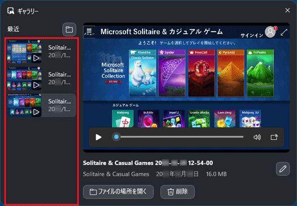Click the Bubble casual game tile
This screenshot has height=206, width=297.
point(148,119)
